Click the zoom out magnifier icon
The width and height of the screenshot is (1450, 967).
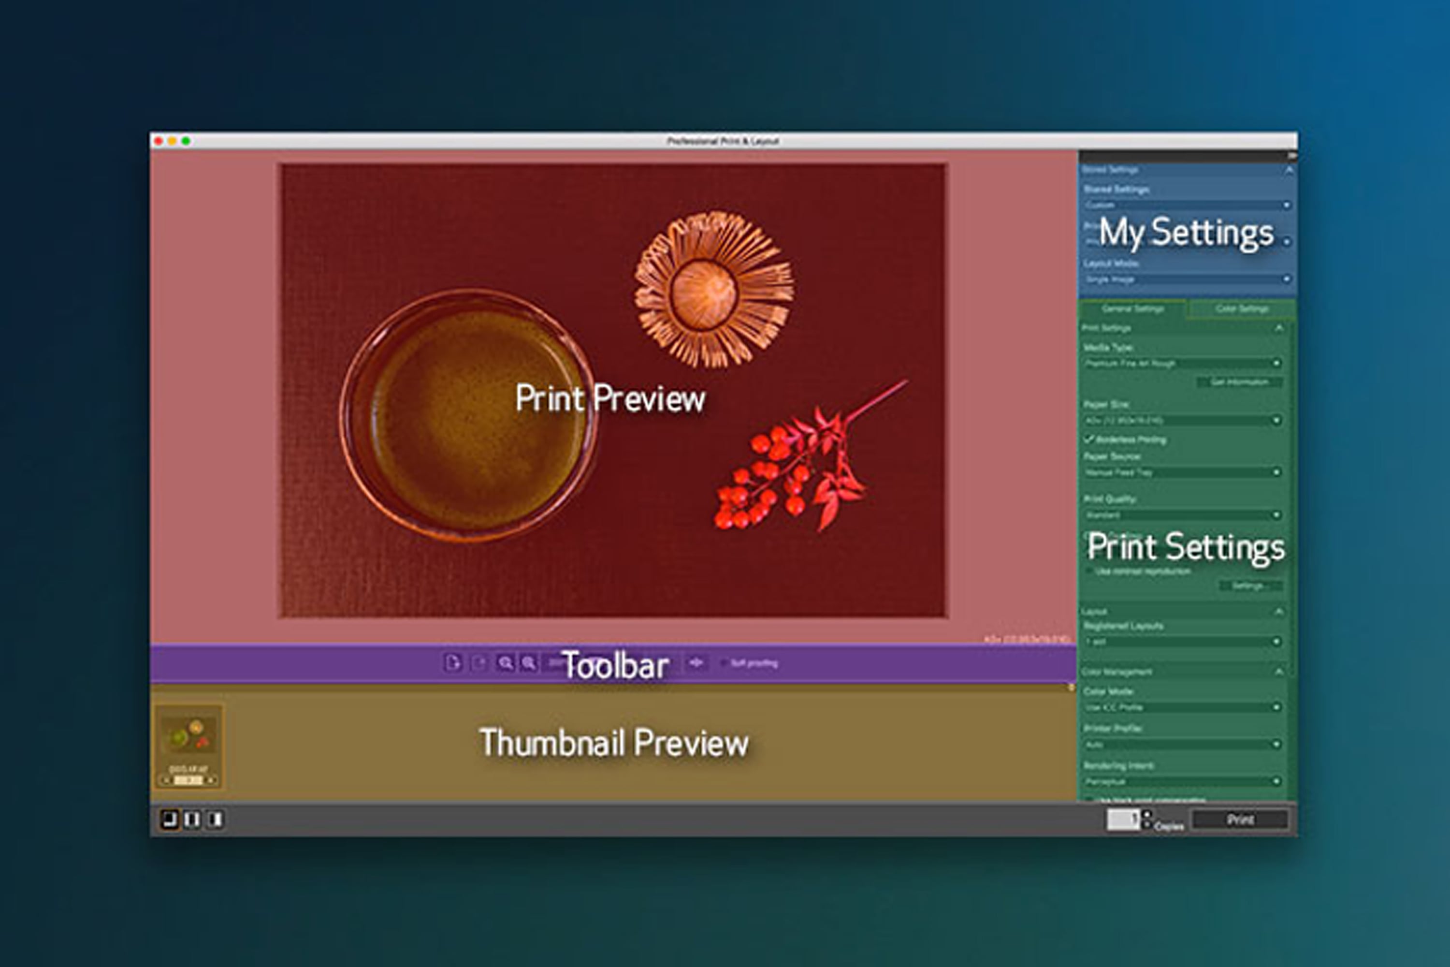click(528, 663)
